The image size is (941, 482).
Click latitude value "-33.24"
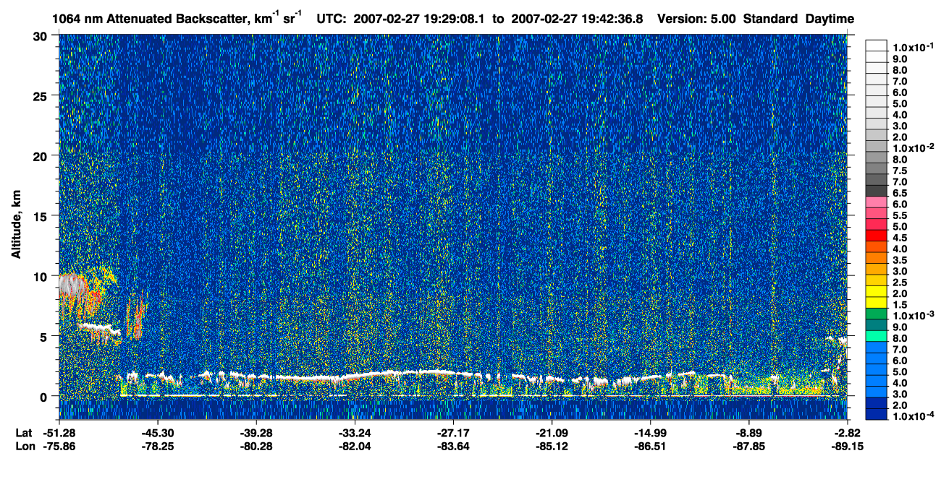(354, 433)
